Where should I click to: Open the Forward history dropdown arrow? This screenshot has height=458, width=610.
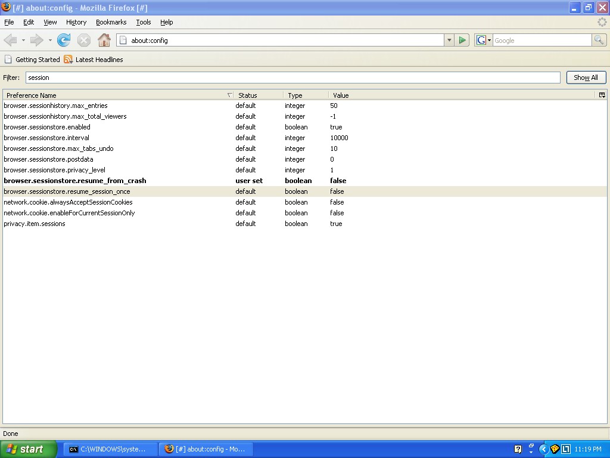coord(50,40)
